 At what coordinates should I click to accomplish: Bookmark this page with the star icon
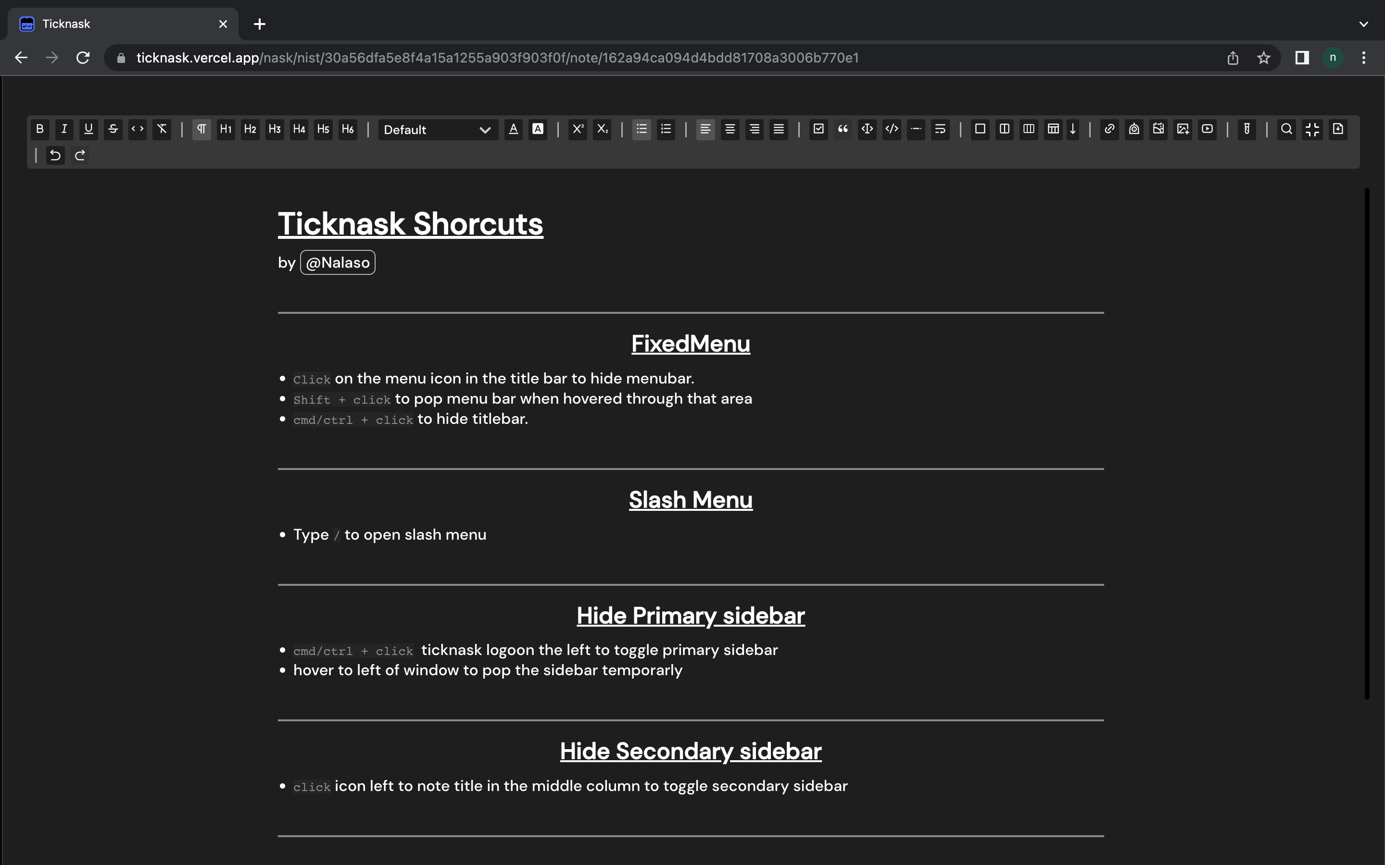click(1264, 58)
